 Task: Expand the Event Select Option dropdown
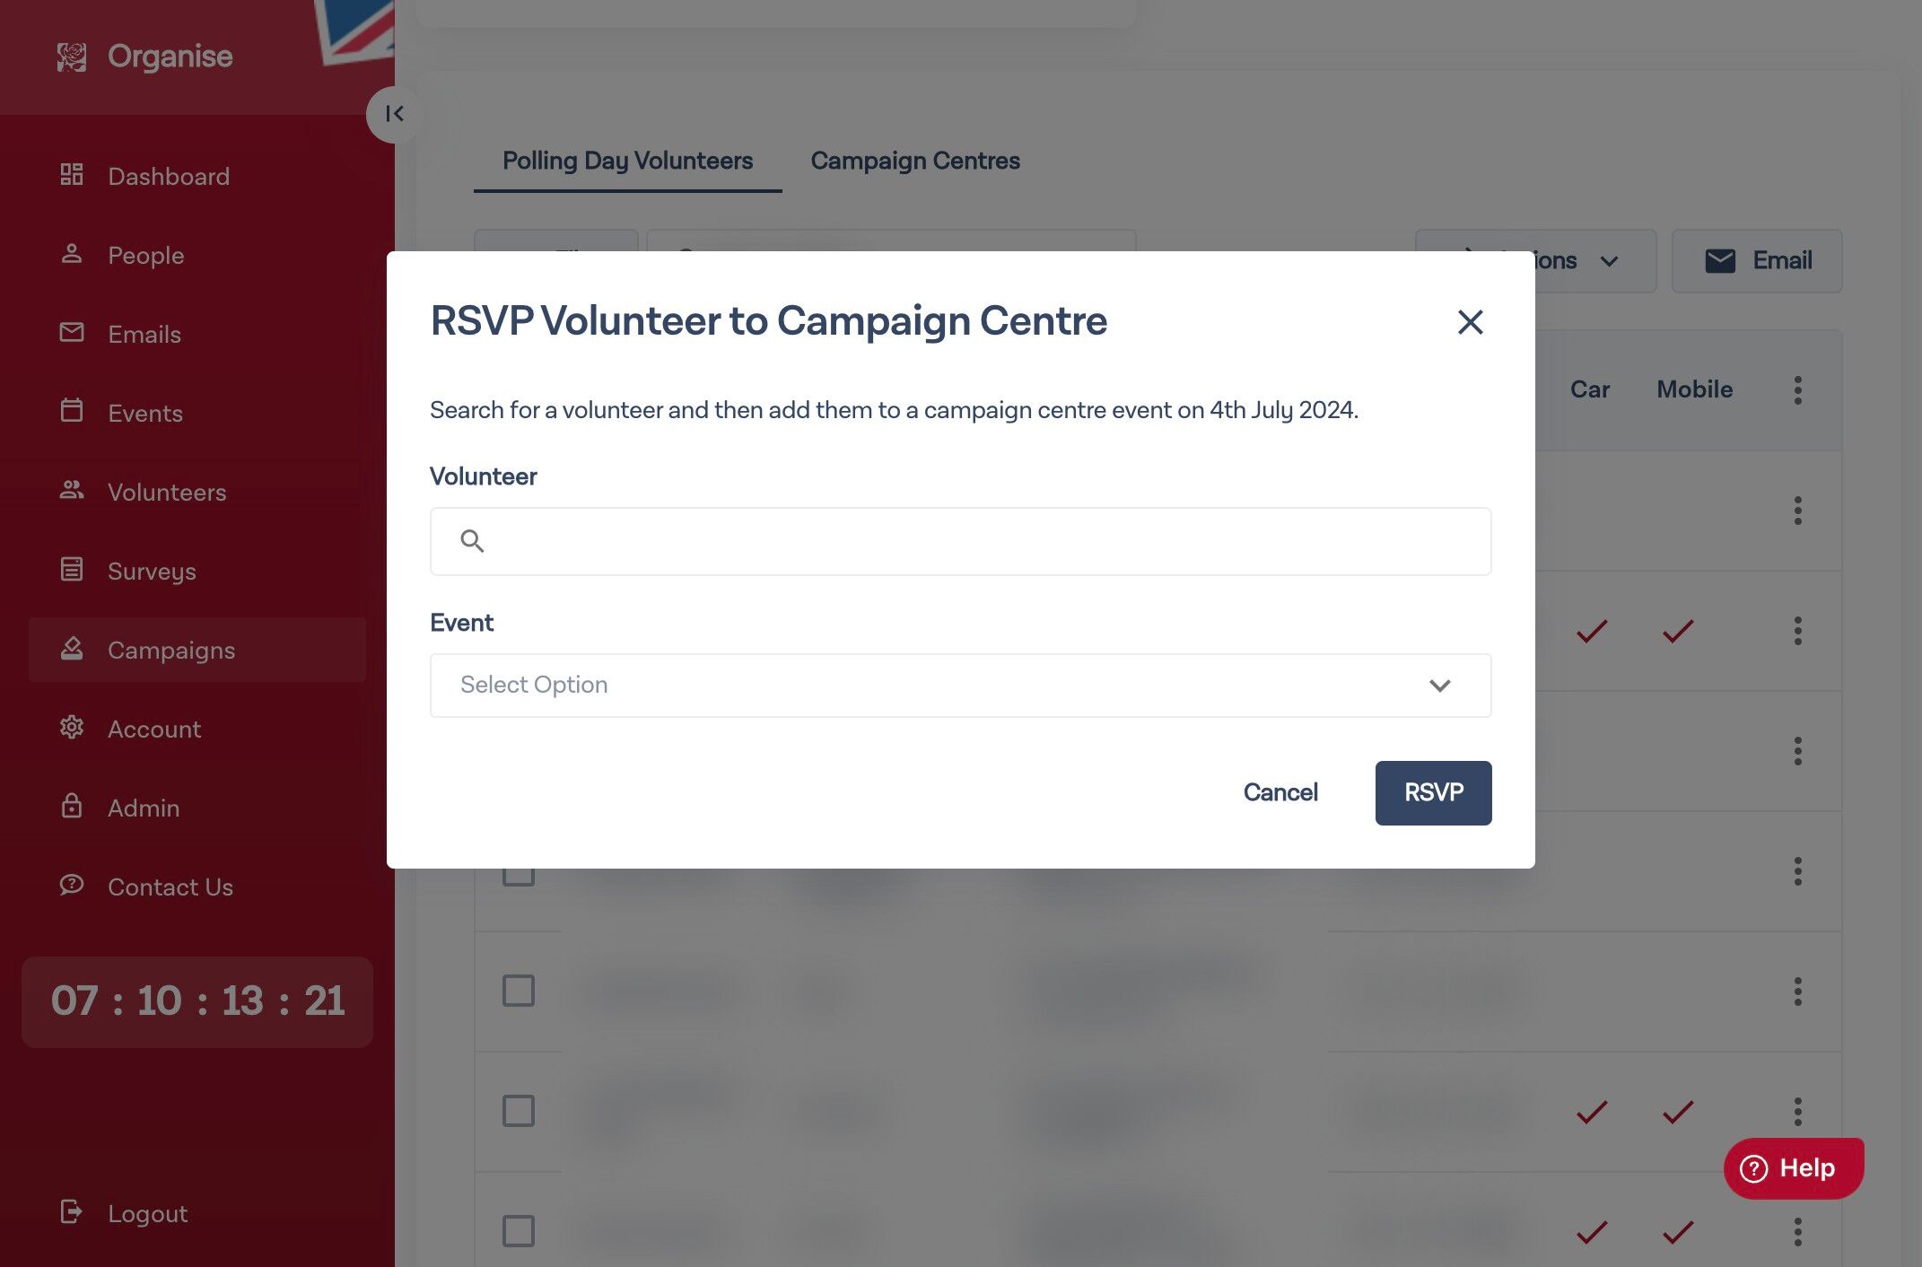coord(961,686)
